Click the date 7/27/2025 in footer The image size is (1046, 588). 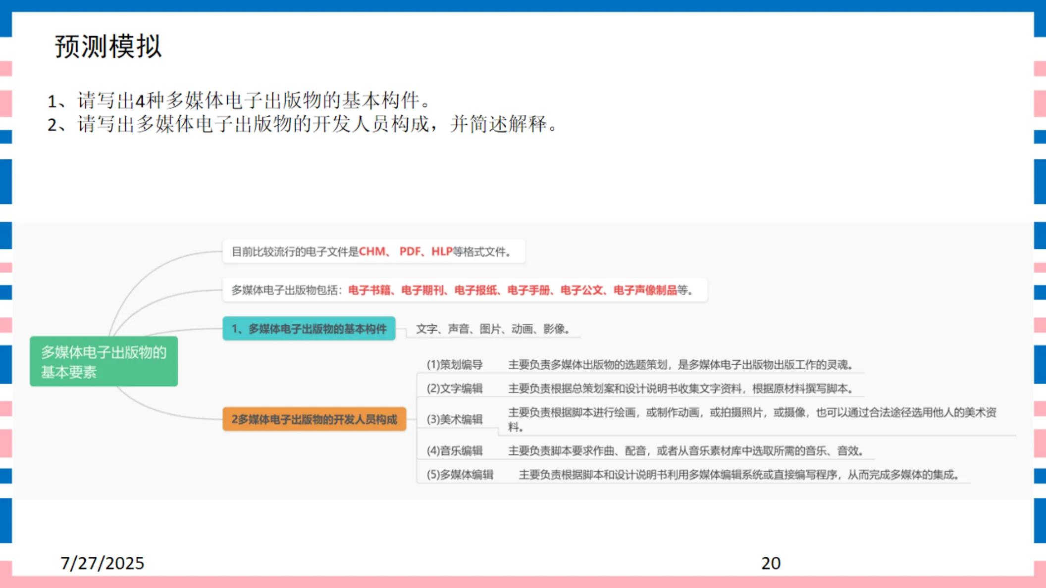[x=102, y=563]
